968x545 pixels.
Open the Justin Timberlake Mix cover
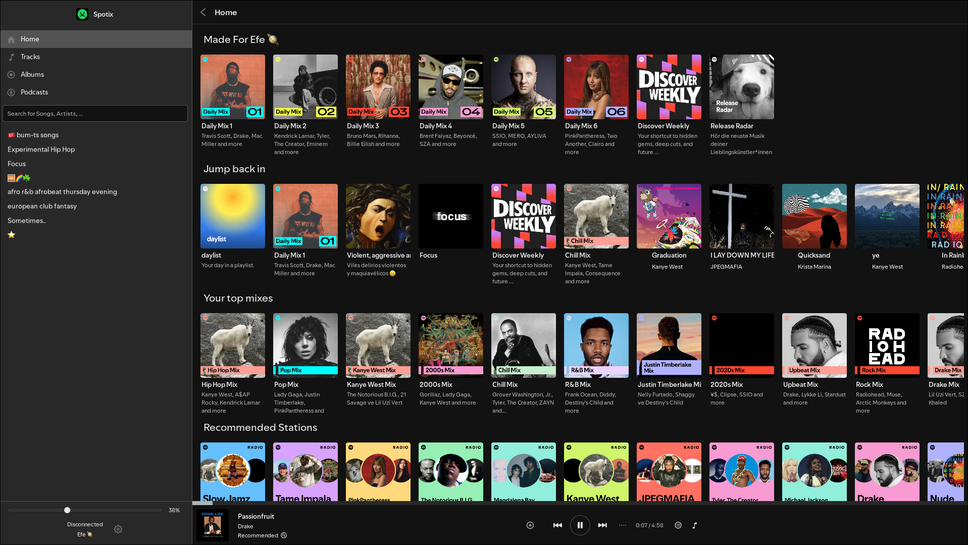pyautogui.click(x=669, y=345)
